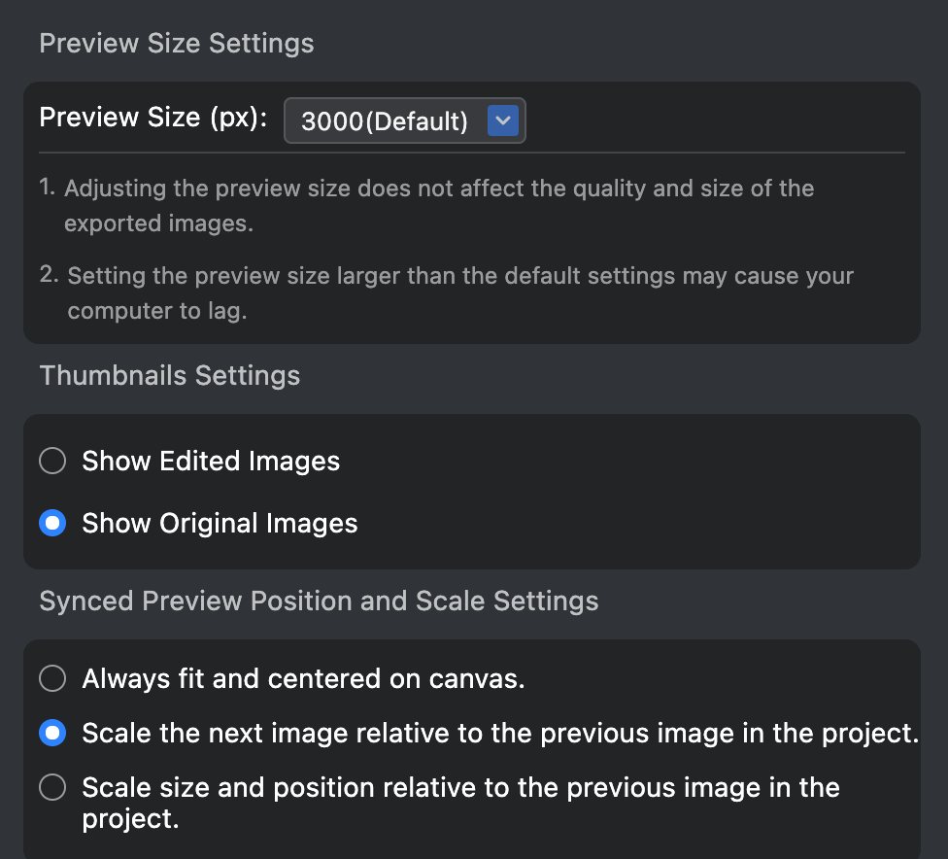Click the Thumbnails Settings heading
Screen dimensions: 948x859
[170, 376]
